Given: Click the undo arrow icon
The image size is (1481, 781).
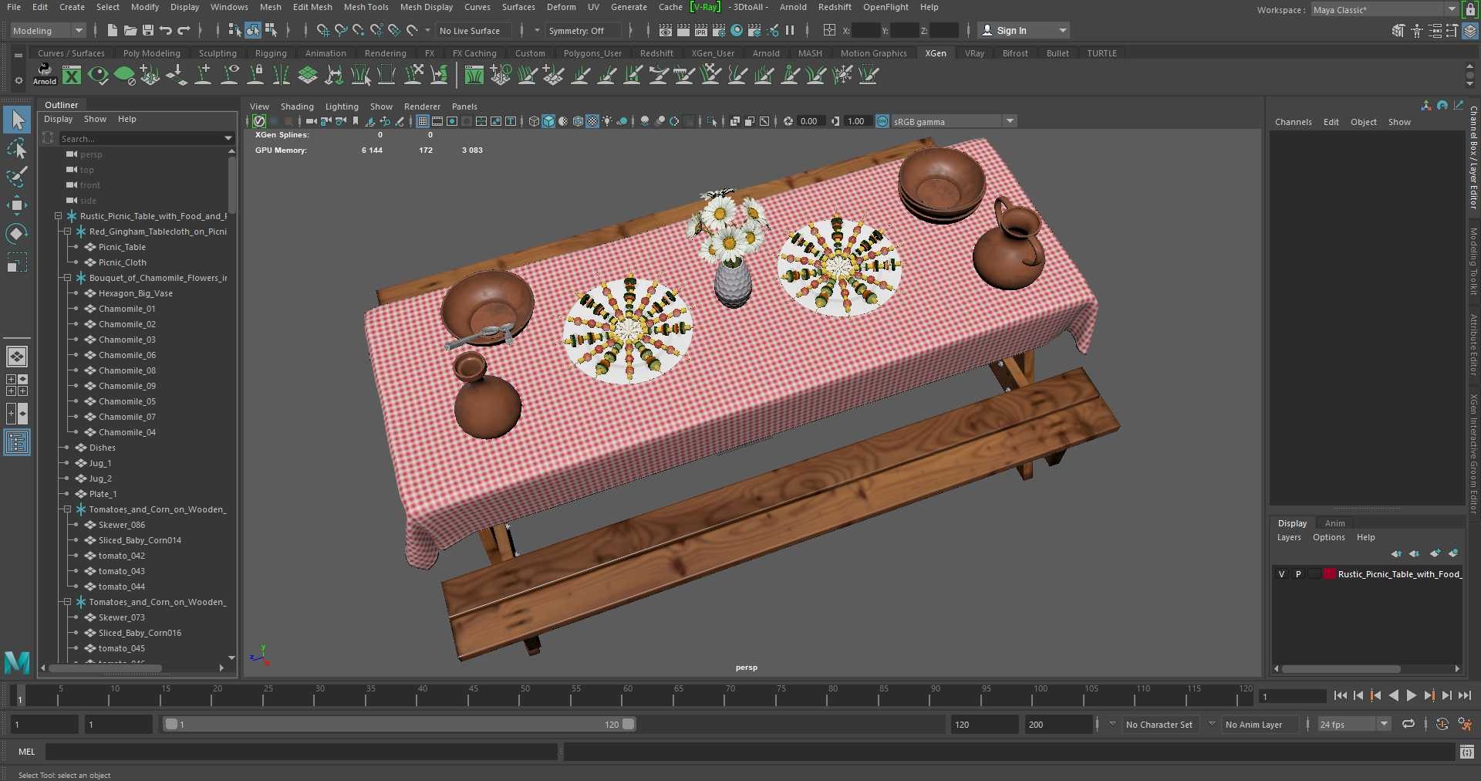Looking at the screenshot, I should coord(166,31).
